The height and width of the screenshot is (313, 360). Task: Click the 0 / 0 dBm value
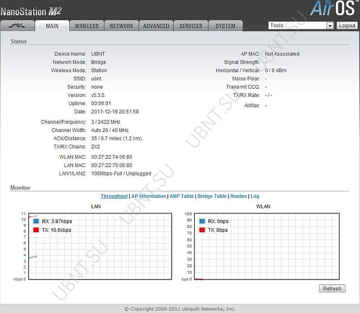(x=276, y=71)
